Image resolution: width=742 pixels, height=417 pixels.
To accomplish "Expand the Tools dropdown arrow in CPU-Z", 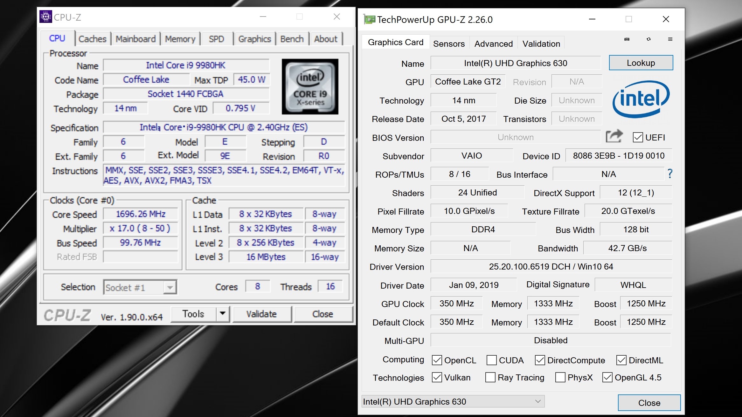I will 223,314.
